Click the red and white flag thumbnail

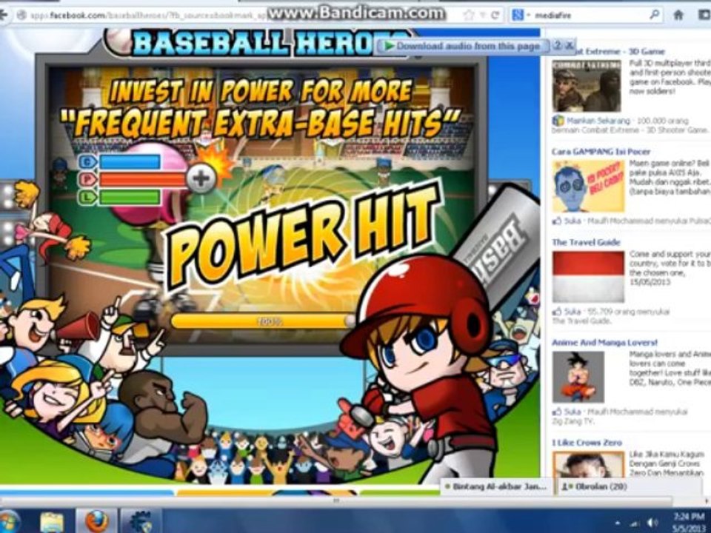coord(588,277)
